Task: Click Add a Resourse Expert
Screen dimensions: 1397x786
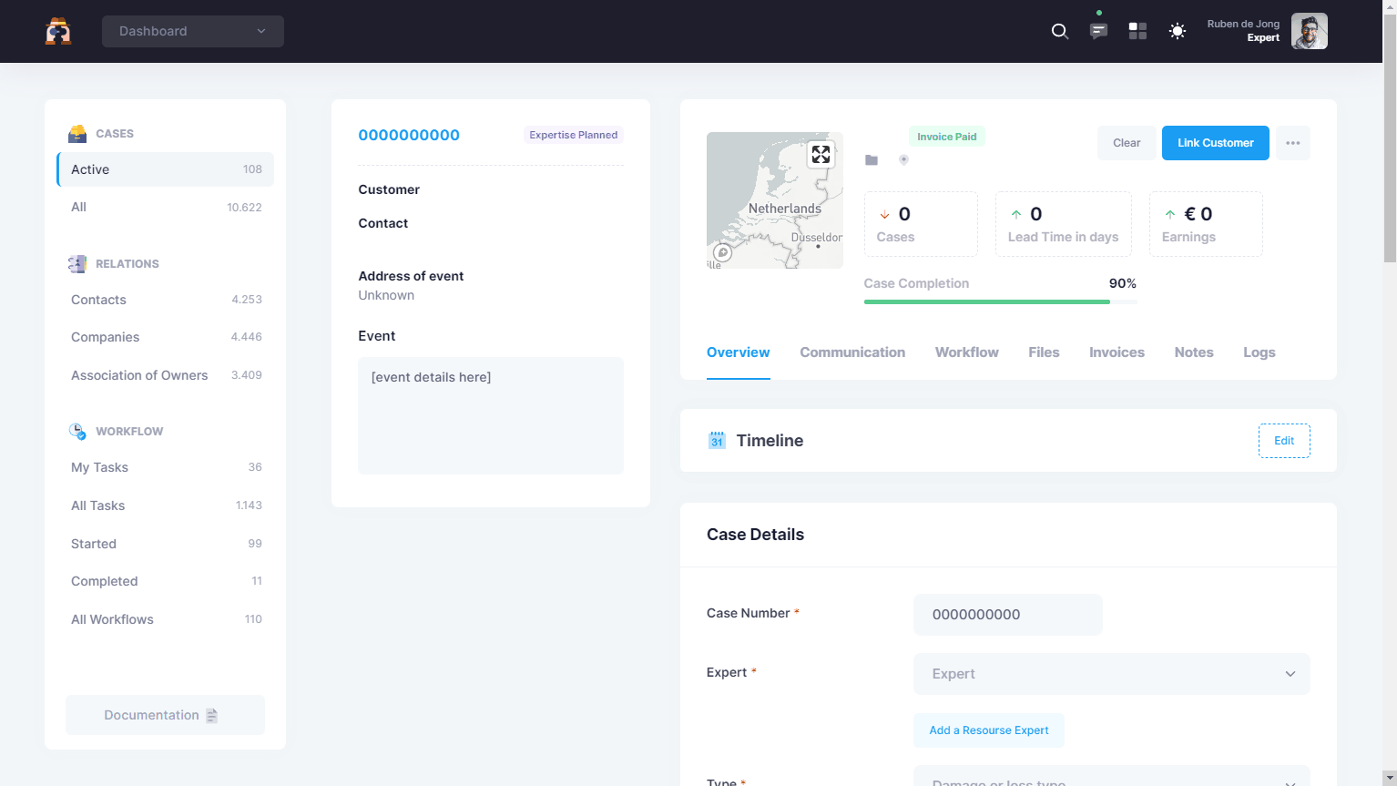Action: (989, 730)
